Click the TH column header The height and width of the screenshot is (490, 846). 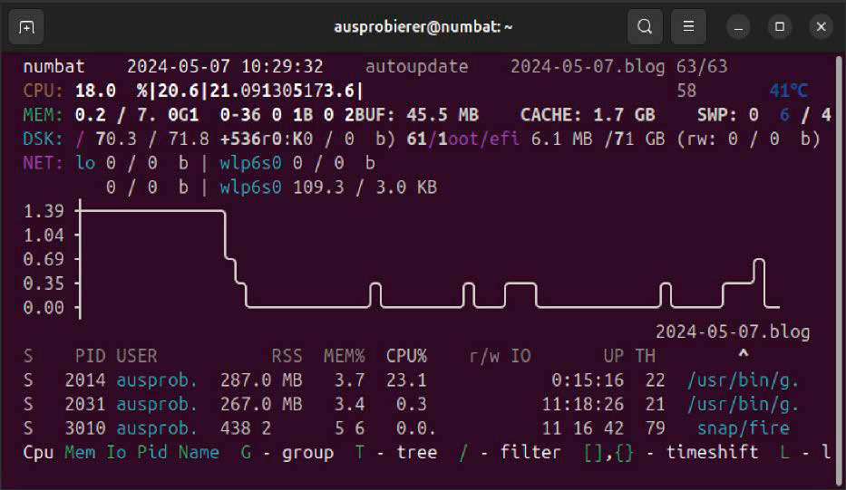(x=646, y=356)
